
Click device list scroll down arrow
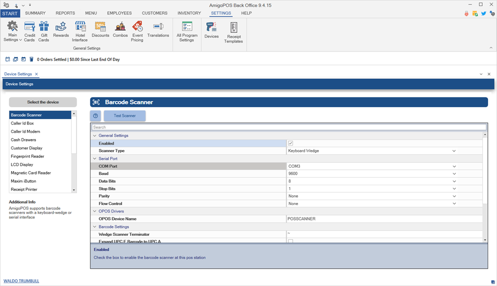[x=74, y=190]
